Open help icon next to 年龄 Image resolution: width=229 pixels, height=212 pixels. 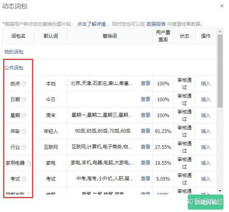(24, 131)
